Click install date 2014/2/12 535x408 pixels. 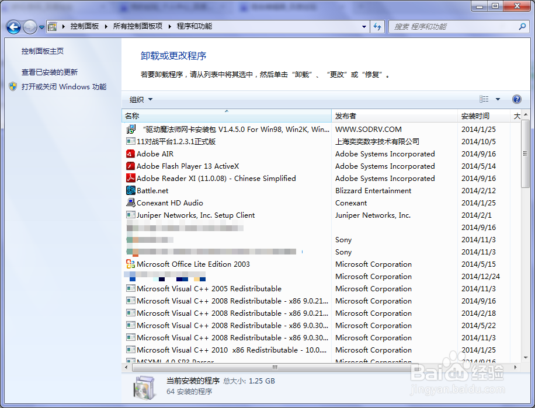478,190
